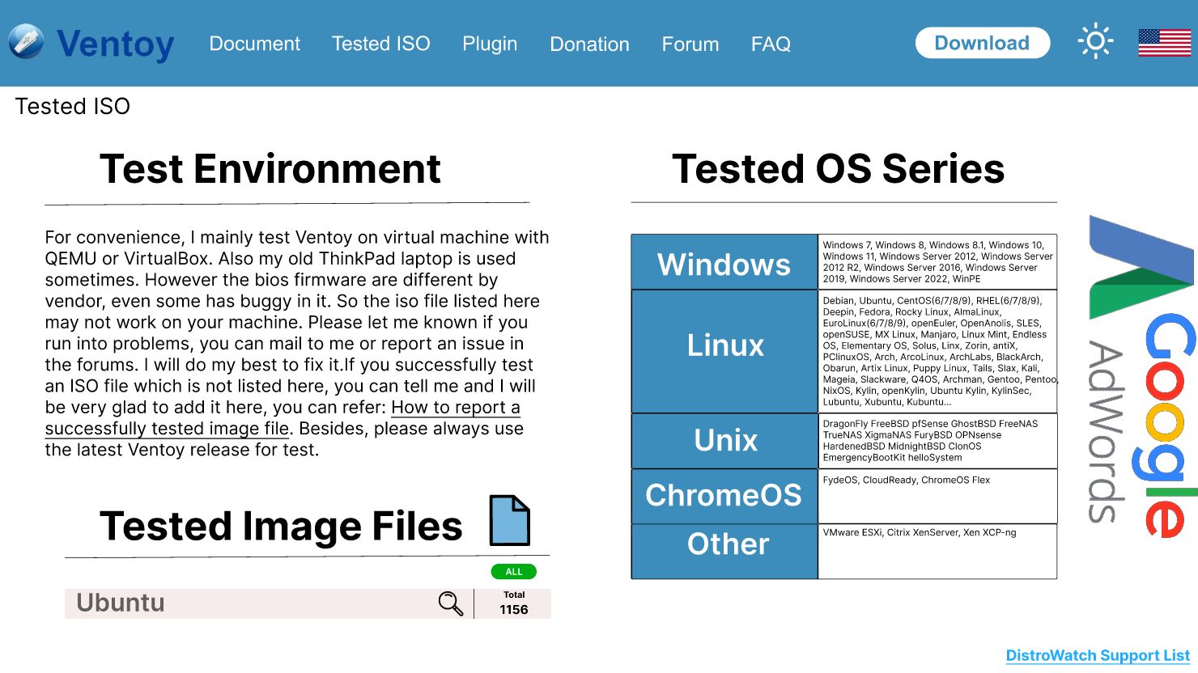Viewport: 1198px width, 673px height.
Task: Click the magnifier search icon
Action: click(450, 603)
